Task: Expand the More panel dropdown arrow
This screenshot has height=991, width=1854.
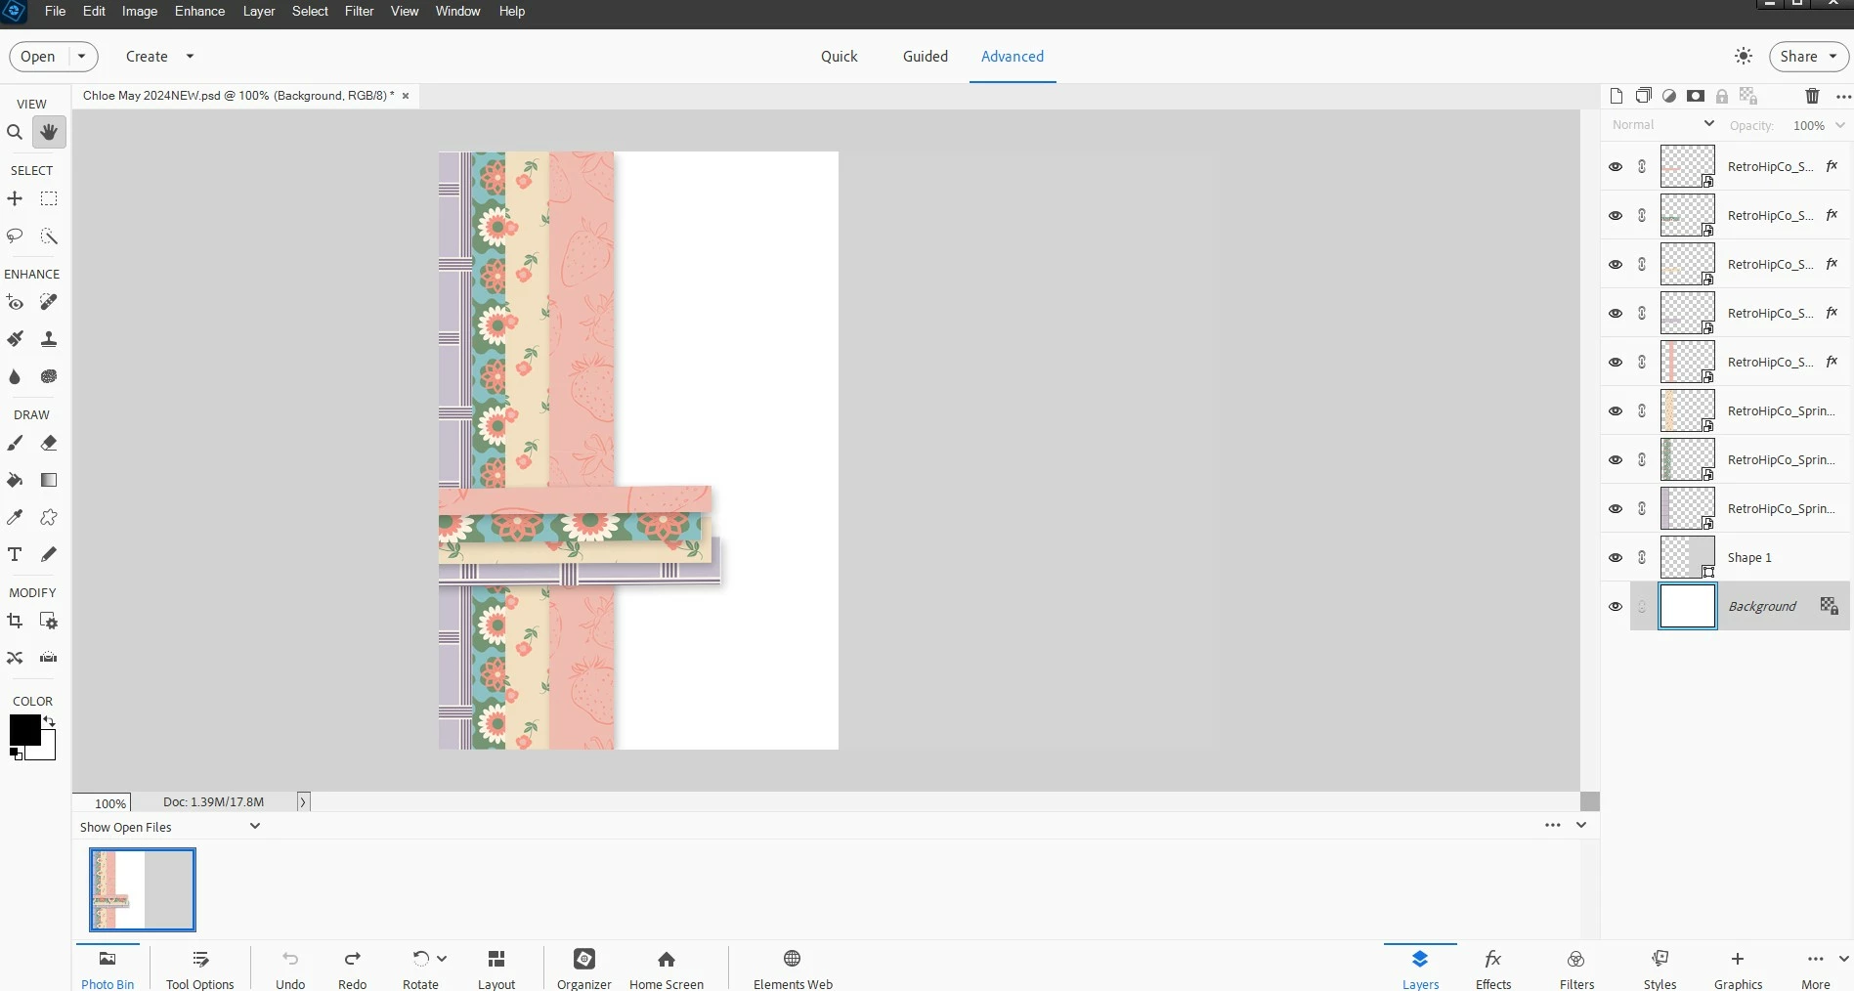Action: point(1843,959)
